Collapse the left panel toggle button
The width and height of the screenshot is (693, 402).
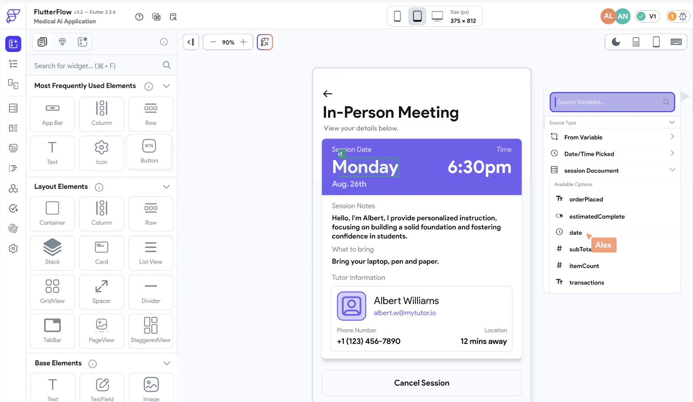point(191,42)
